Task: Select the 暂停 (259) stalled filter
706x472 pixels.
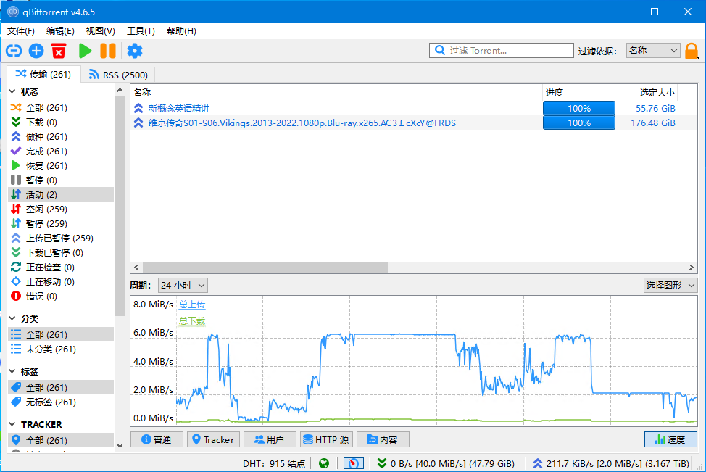Action: [61, 223]
